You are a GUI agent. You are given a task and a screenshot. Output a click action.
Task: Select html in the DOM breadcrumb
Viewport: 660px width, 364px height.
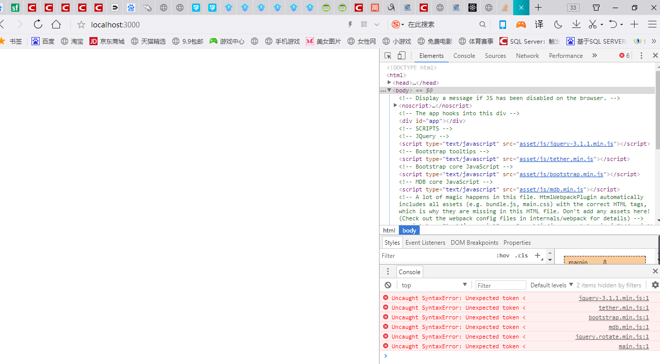389,230
